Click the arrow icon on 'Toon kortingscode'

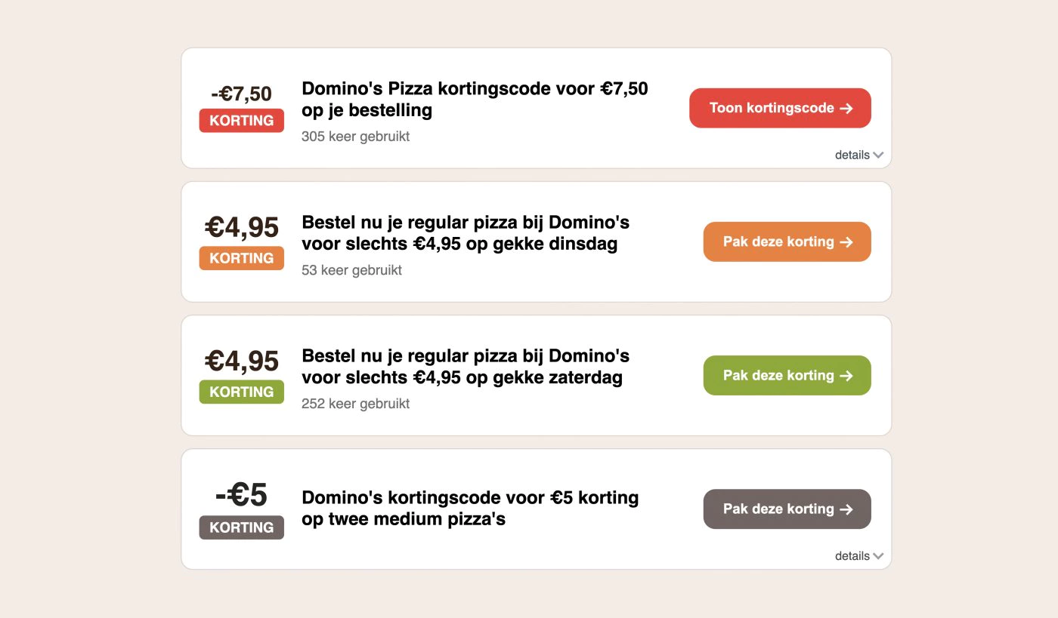point(846,108)
